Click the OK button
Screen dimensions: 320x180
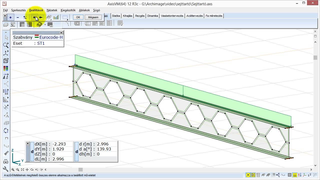[78, 17]
